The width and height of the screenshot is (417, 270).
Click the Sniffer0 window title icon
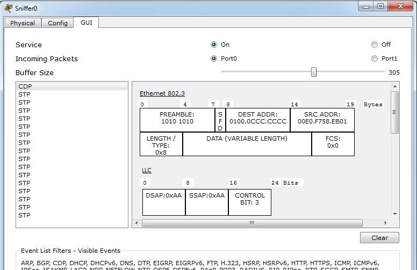[8, 9]
